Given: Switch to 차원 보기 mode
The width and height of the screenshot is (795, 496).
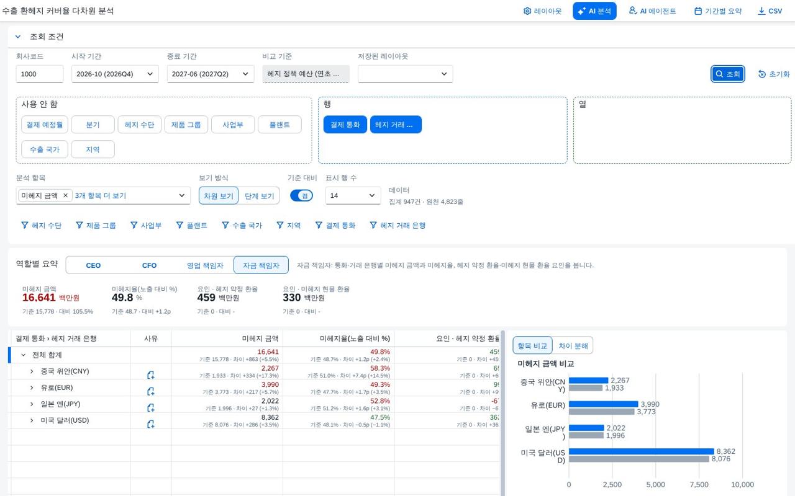Looking at the screenshot, I should 219,195.
